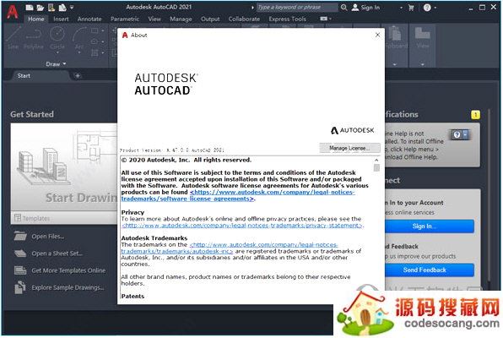This screenshot has width=503, height=338.
Task: Click the yellow notifications count badge
Action: 475,114
